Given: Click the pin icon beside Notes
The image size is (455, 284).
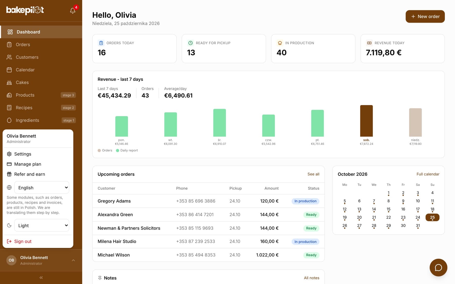Looking at the screenshot, I should click(100, 278).
